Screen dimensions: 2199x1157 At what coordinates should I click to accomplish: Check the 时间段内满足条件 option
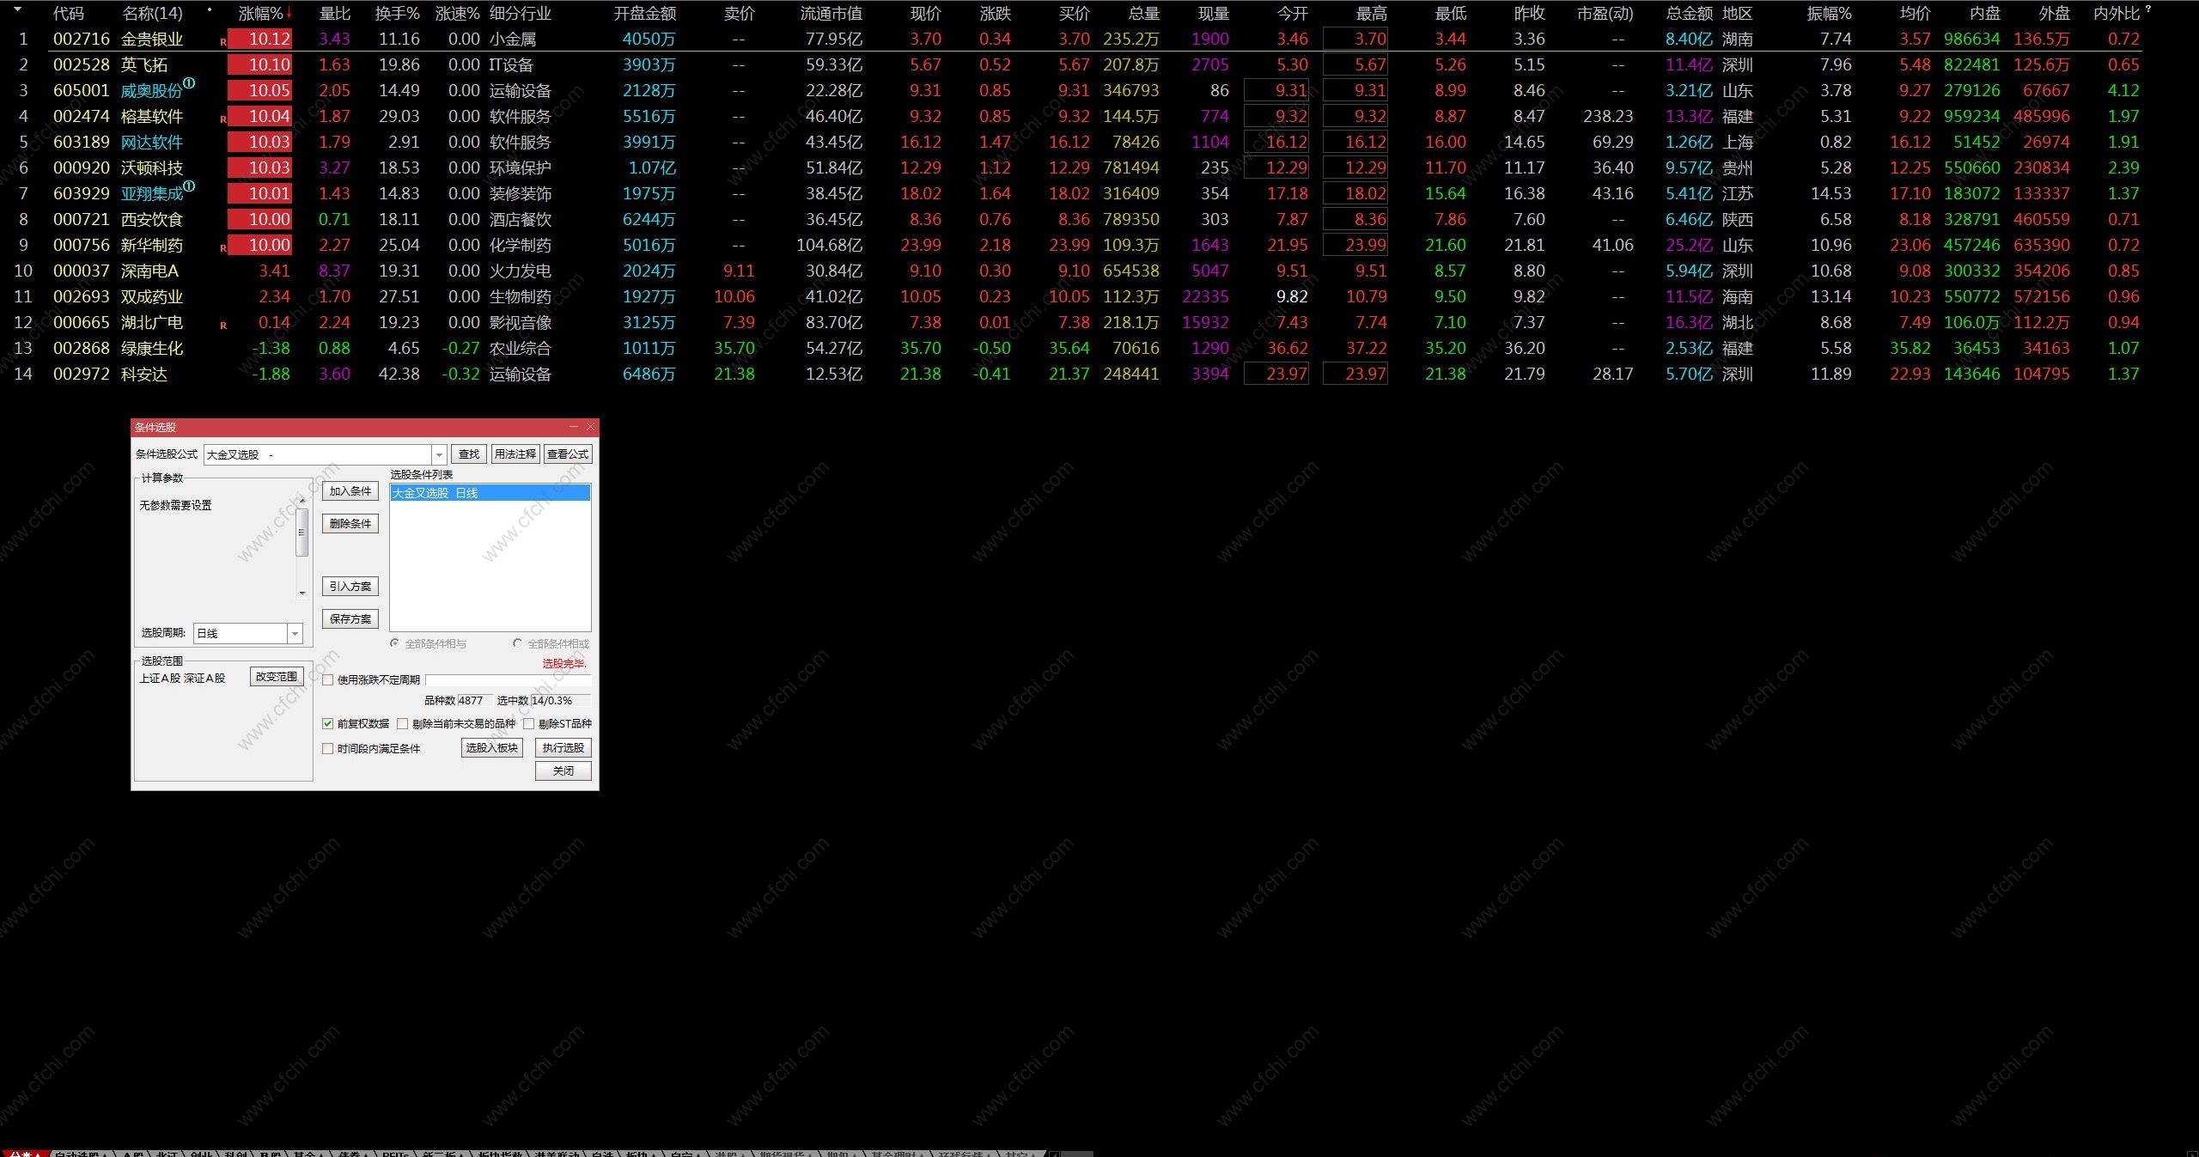point(327,749)
